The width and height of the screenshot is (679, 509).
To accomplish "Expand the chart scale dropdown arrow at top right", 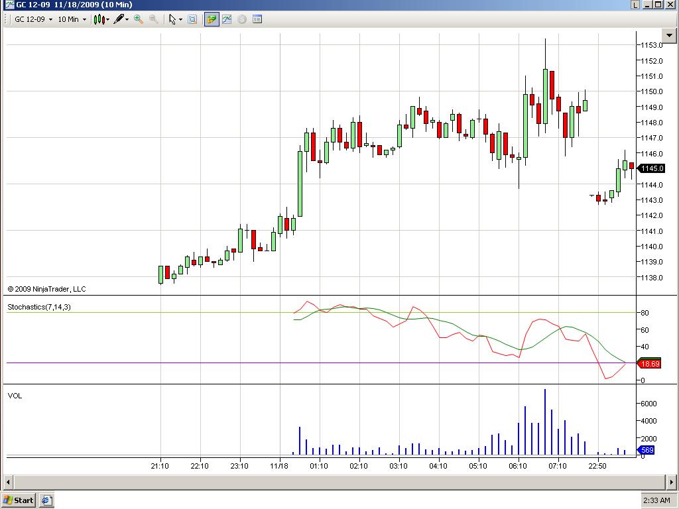I will [670, 36].
